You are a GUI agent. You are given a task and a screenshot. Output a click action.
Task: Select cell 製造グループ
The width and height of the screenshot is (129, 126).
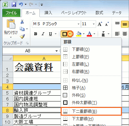tap(37, 116)
